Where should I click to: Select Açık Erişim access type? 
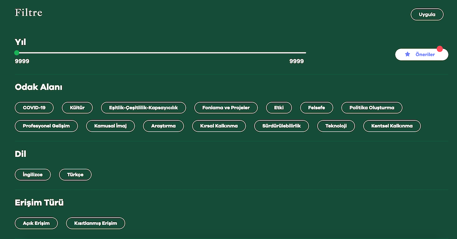36,223
